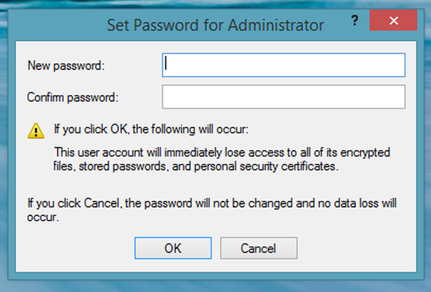Click the word "Administrator" in the title
431x292 pixels.
(x=275, y=25)
